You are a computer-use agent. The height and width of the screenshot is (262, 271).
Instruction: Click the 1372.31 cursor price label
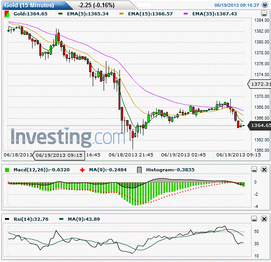pyautogui.click(x=260, y=84)
